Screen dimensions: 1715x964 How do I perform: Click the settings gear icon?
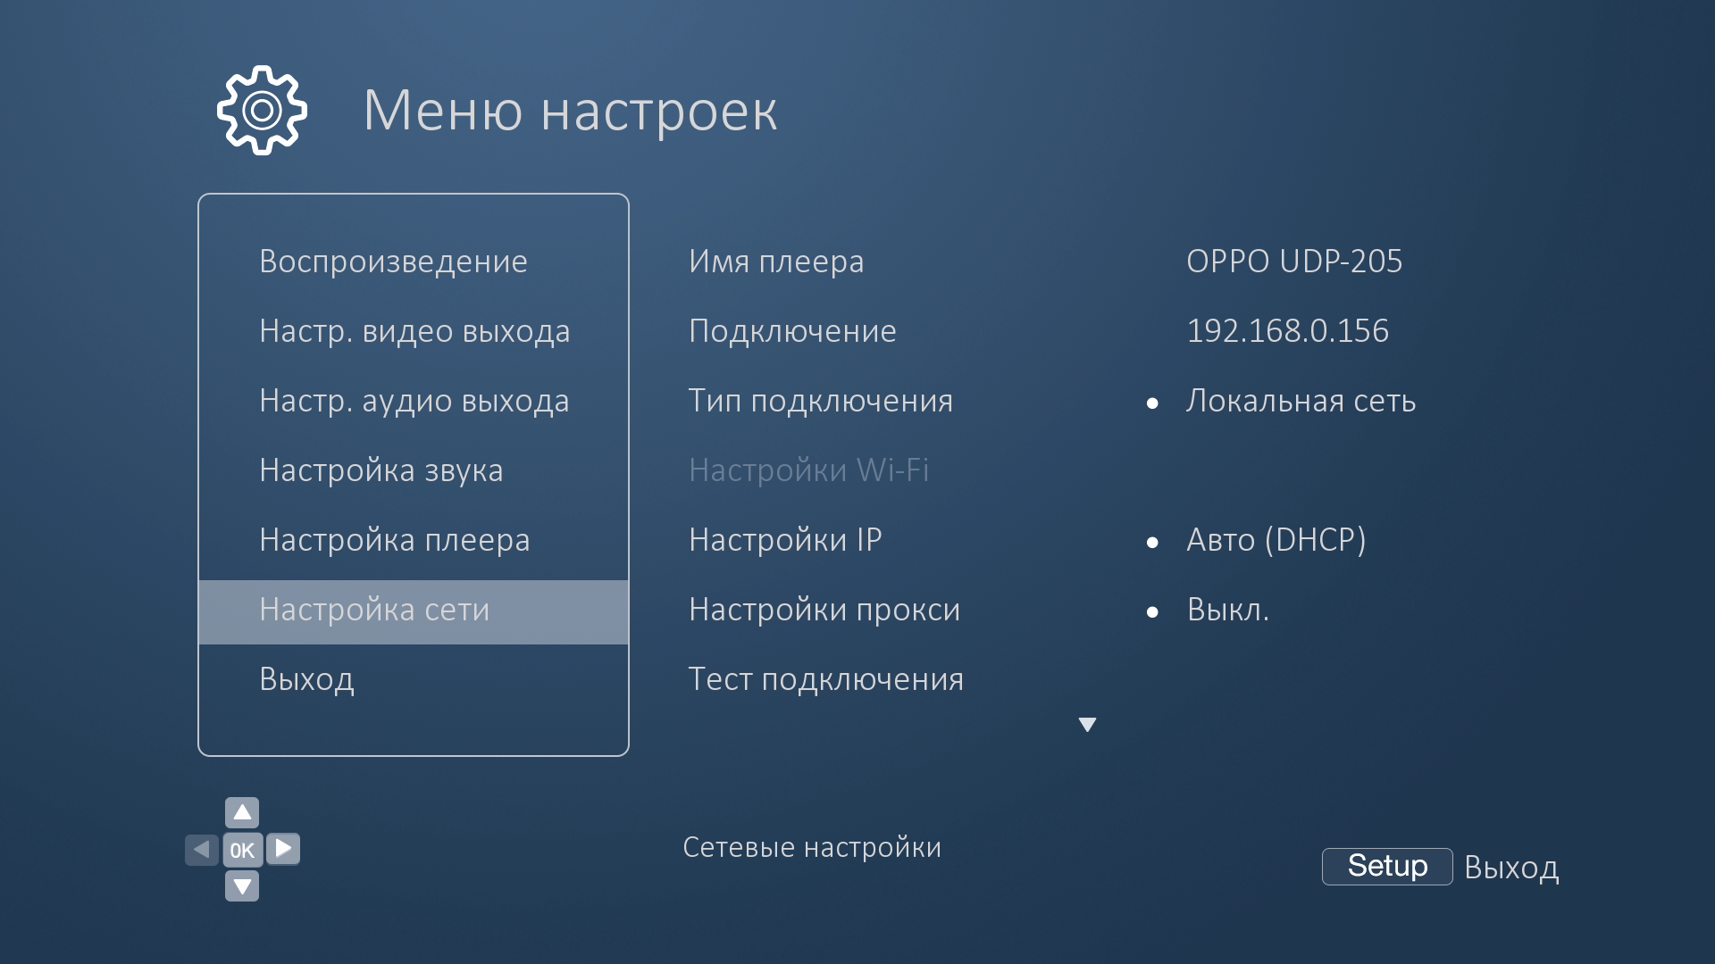click(x=262, y=111)
